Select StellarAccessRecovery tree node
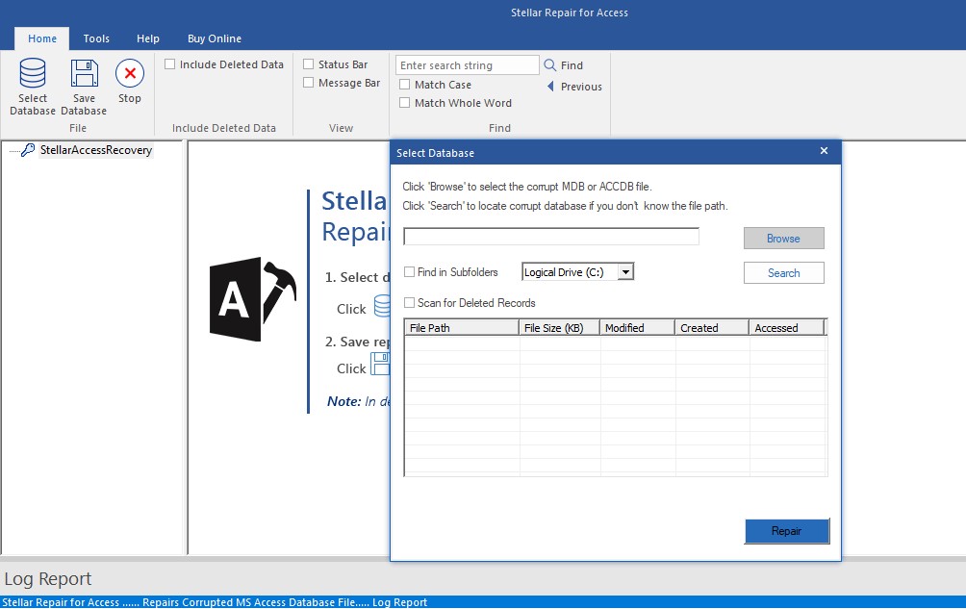 pos(95,150)
